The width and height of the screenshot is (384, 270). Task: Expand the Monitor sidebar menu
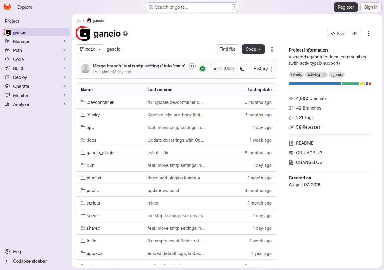[x=36, y=95]
